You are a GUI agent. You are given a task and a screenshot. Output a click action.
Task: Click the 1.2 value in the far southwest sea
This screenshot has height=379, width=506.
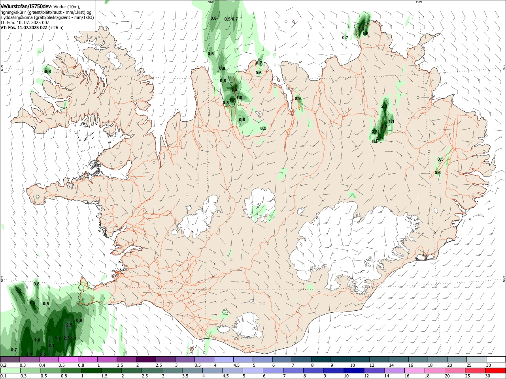coord(19,291)
